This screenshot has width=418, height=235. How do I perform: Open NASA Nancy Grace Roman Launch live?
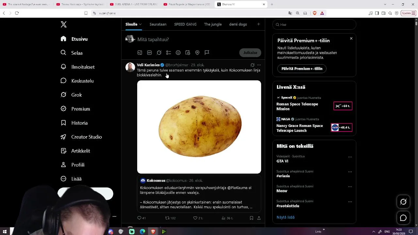314,125
